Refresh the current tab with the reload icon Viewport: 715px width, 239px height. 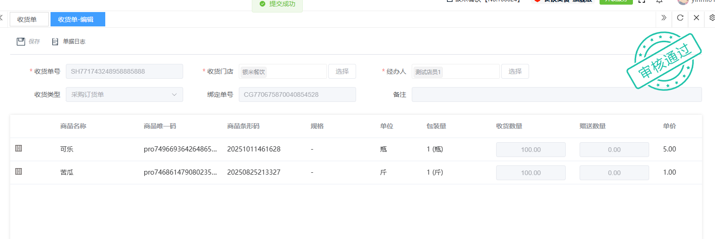click(680, 18)
